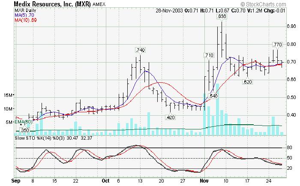
Task: Click the MA(5) .70 legend entry
Action: pyautogui.click(x=24, y=15)
